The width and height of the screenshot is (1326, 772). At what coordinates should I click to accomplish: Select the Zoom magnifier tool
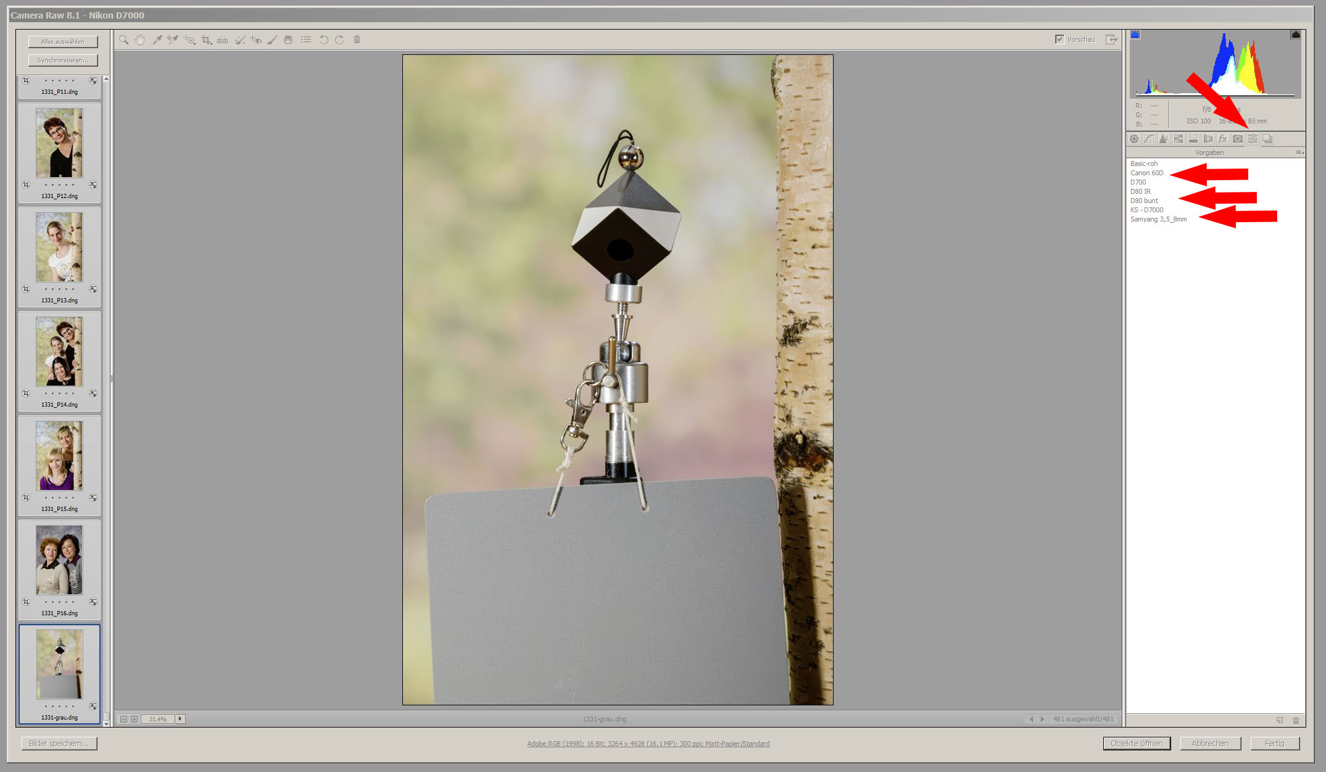[124, 40]
